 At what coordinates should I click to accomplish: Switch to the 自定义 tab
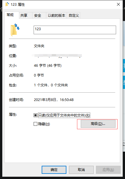pos(74,15)
